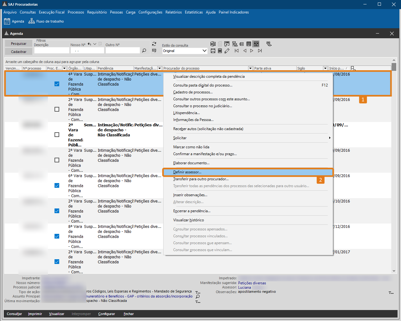This screenshot has width=401, height=321.
Task: Toggle the checkbox in the 6ª Vara row
Action: point(57,186)
